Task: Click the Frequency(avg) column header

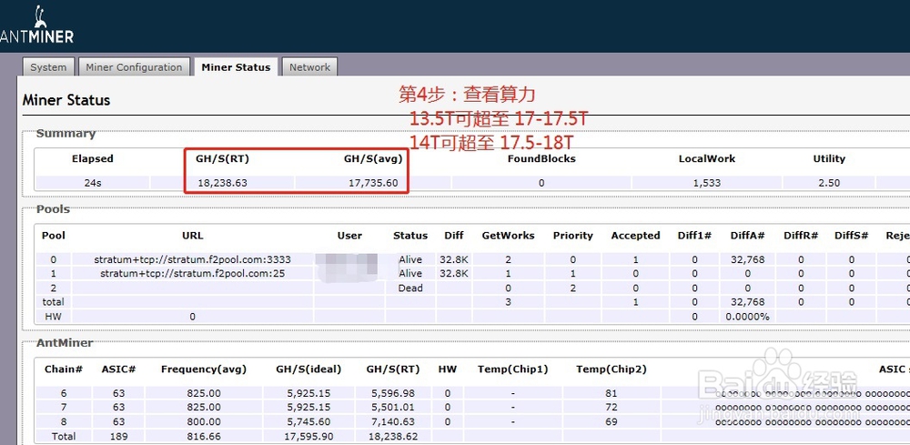Action: [204, 369]
